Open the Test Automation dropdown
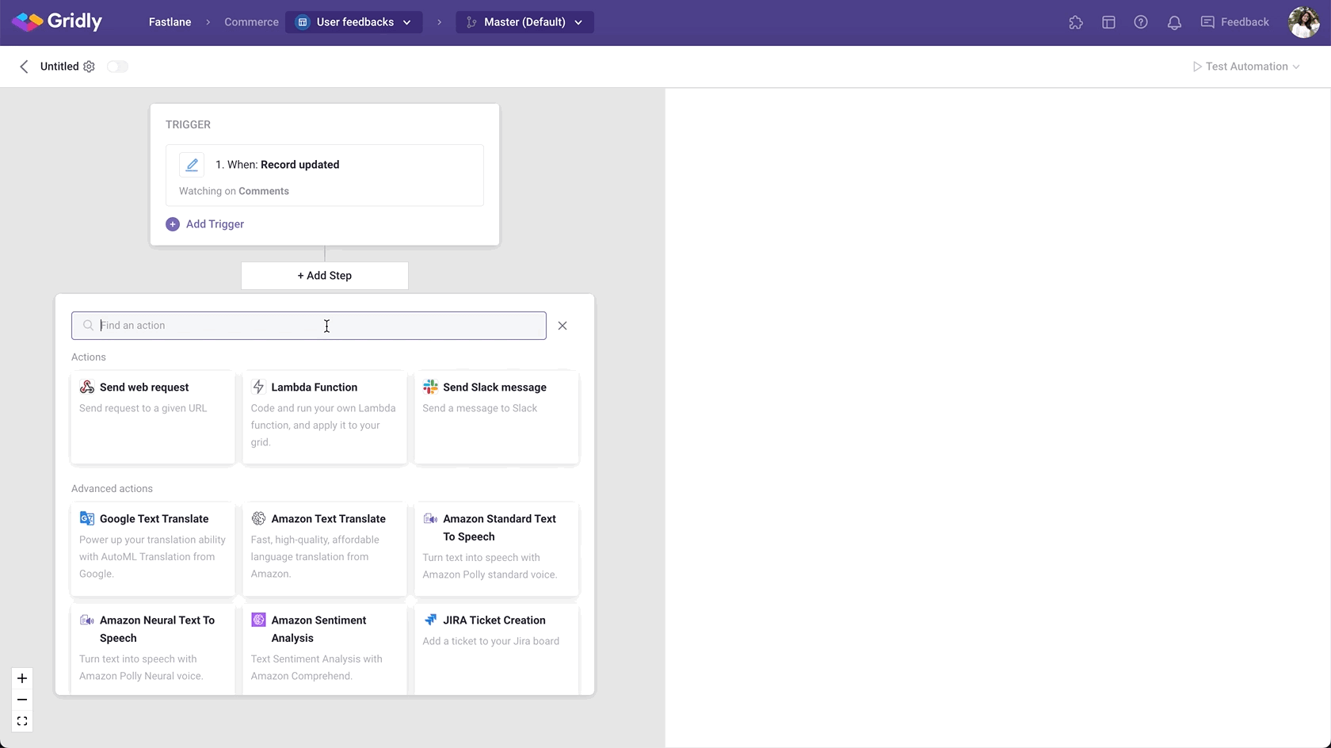The width and height of the screenshot is (1331, 748). (1245, 67)
